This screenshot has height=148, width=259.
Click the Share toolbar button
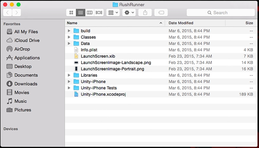(x=145, y=13)
